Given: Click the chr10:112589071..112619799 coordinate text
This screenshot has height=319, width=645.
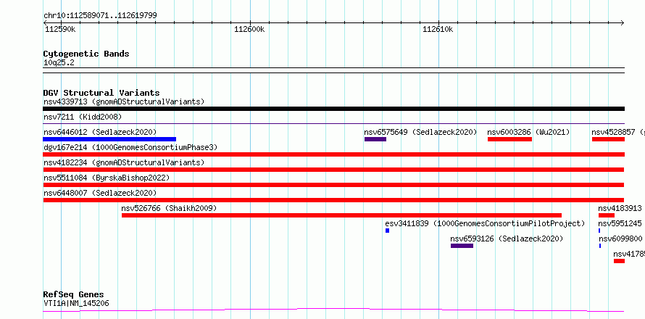Looking at the screenshot, I should tap(100, 16).
